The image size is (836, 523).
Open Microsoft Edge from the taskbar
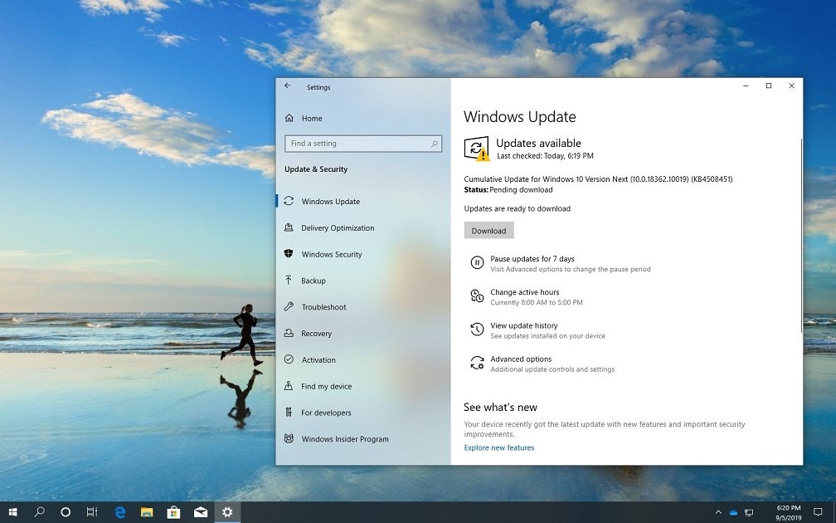[x=120, y=512]
